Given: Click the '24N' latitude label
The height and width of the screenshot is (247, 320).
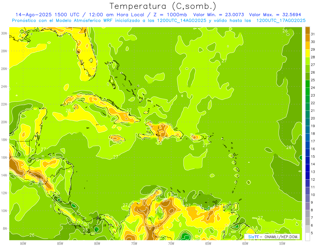Looking at the screenshot, I should point(4,87).
